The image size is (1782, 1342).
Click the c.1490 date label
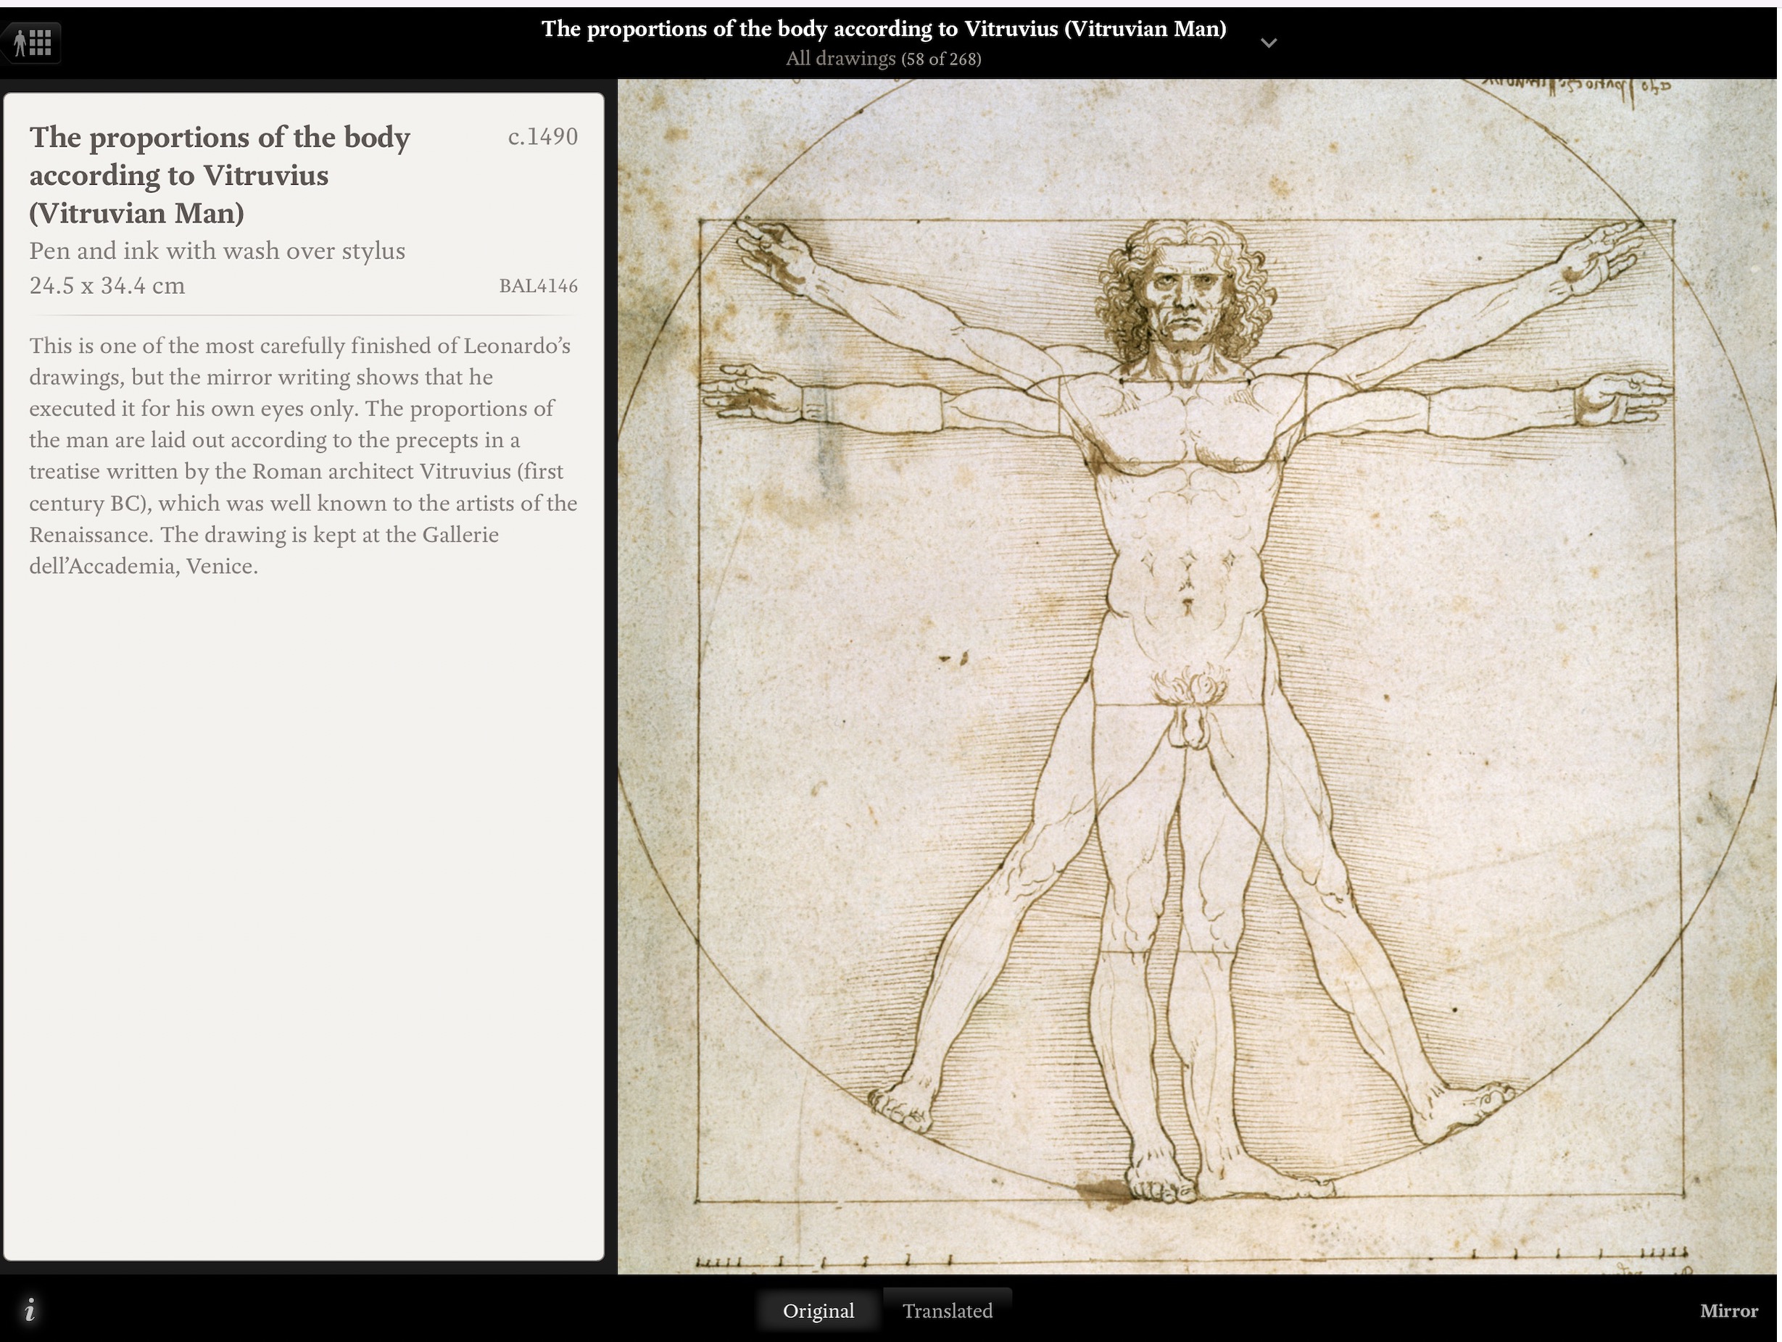543,137
